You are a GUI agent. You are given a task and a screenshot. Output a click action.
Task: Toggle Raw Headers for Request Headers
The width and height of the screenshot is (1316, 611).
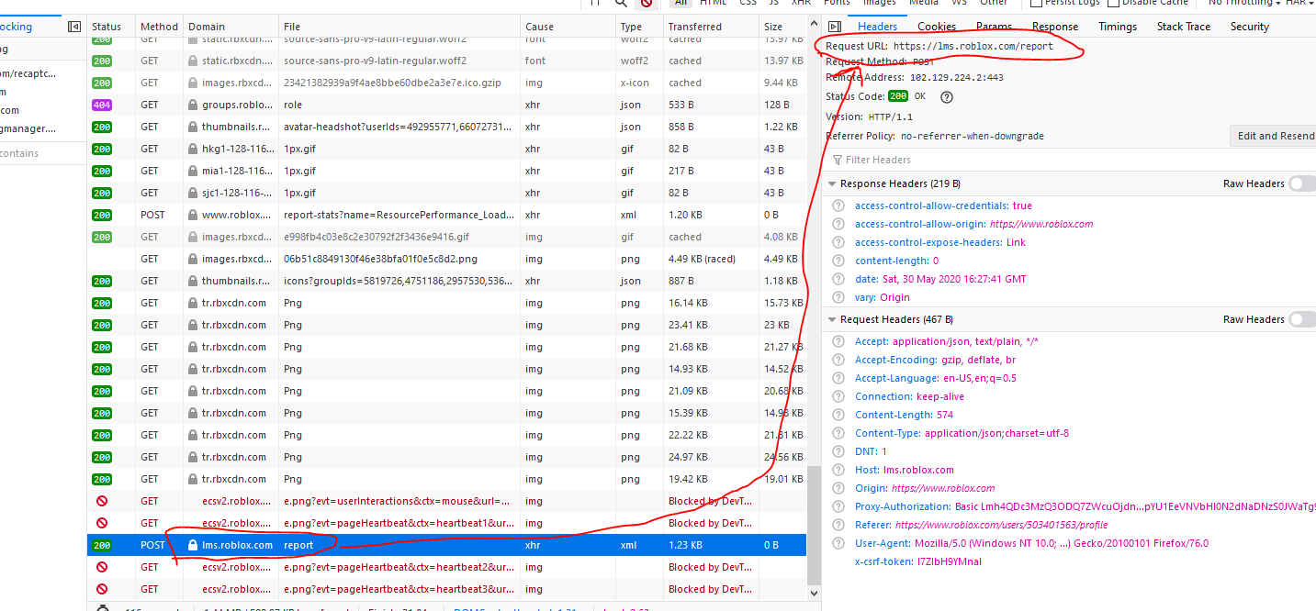(1300, 319)
